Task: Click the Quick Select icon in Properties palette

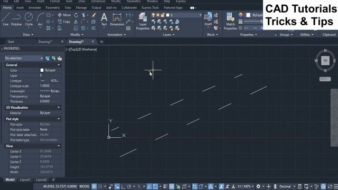Action: click(60, 58)
